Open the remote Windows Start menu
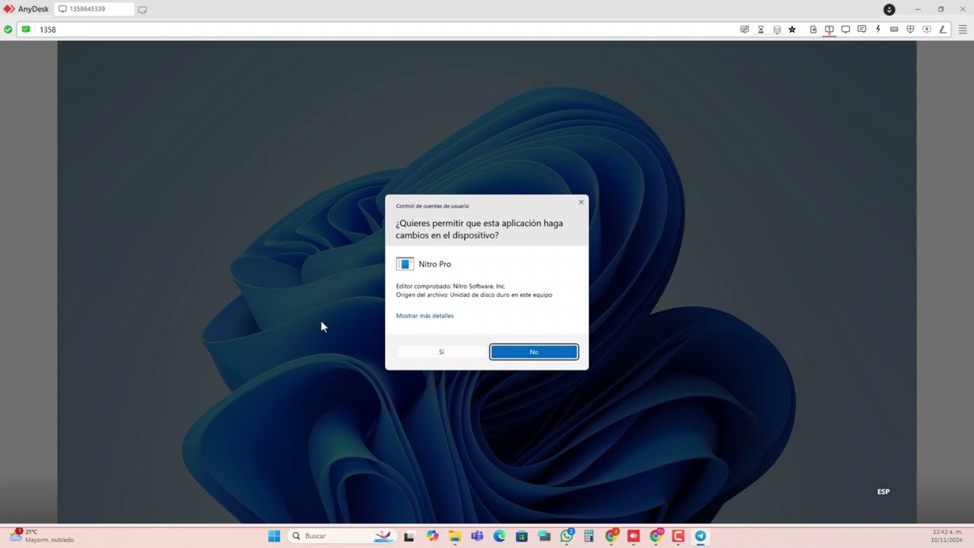The height and width of the screenshot is (548, 974). (x=274, y=536)
